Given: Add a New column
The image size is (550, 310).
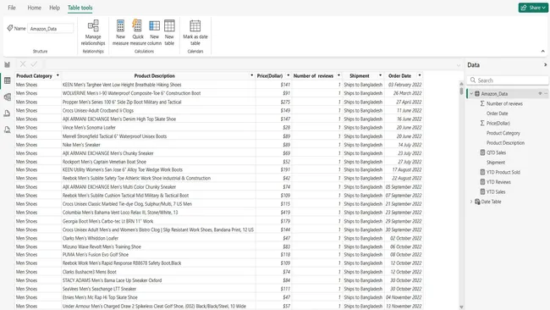Looking at the screenshot, I should (x=154, y=32).
